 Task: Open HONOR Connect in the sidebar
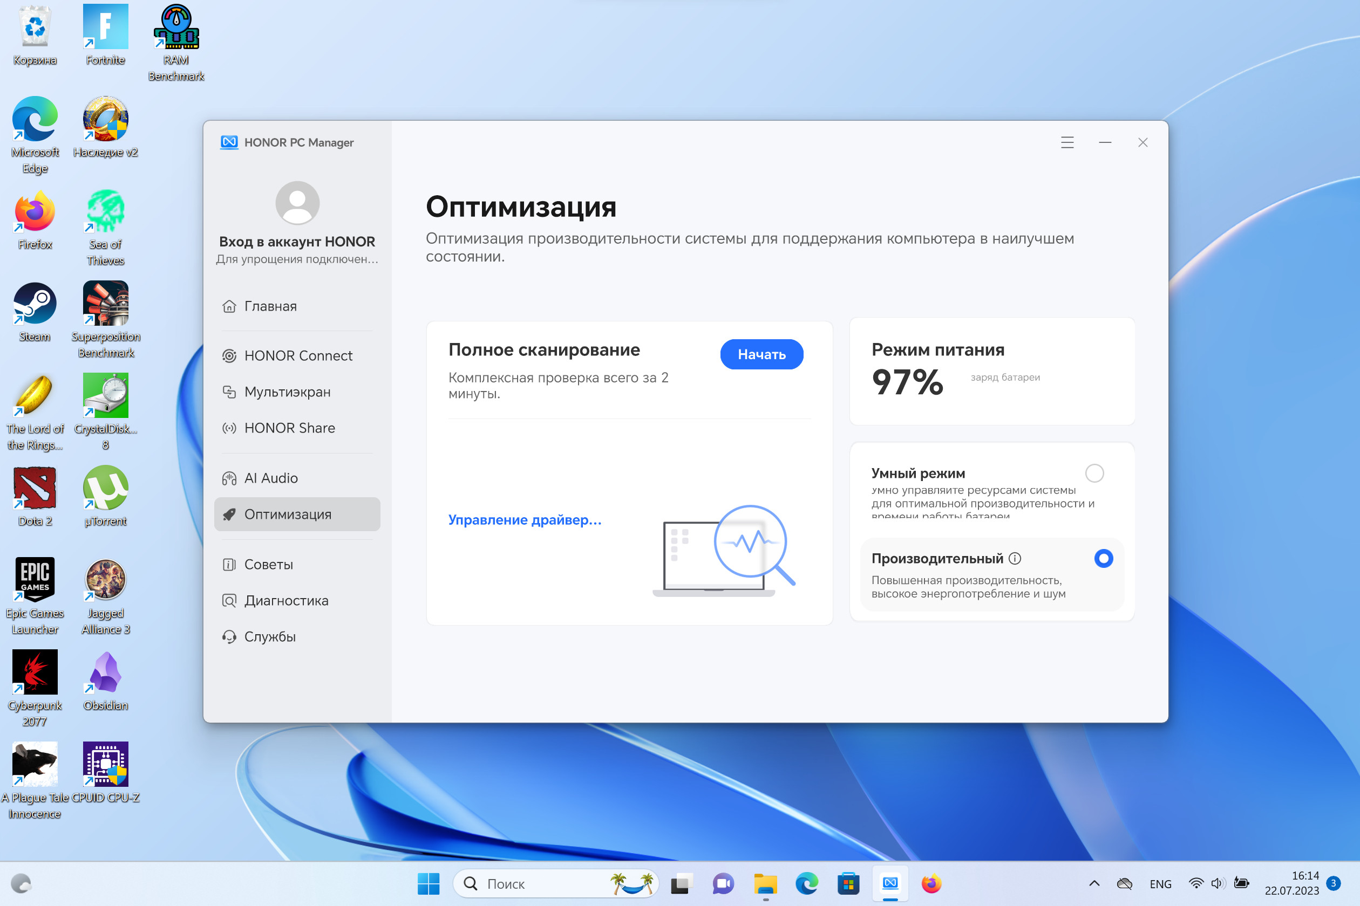point(297,355)
